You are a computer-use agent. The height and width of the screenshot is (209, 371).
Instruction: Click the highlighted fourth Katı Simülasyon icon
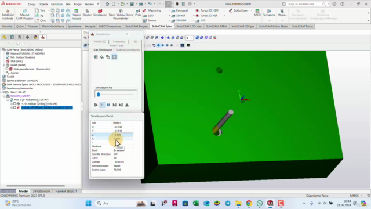click(x=114, y=57)
